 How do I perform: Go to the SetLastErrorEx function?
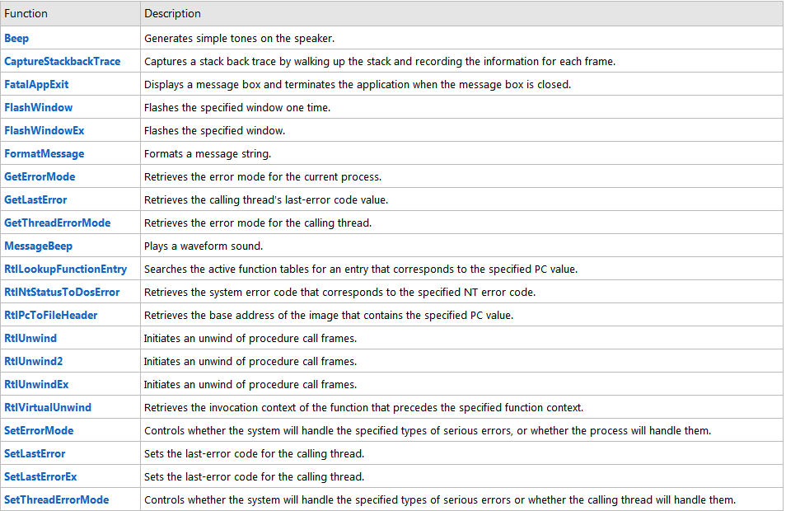click(40, 476)
